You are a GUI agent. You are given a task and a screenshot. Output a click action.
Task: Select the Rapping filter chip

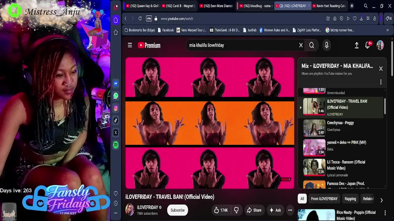350,199
